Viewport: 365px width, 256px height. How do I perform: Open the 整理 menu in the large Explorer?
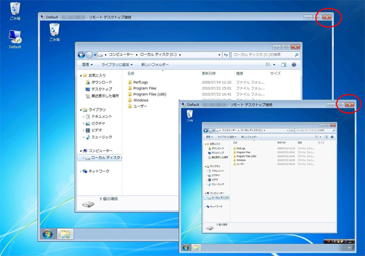coord(87,64)
